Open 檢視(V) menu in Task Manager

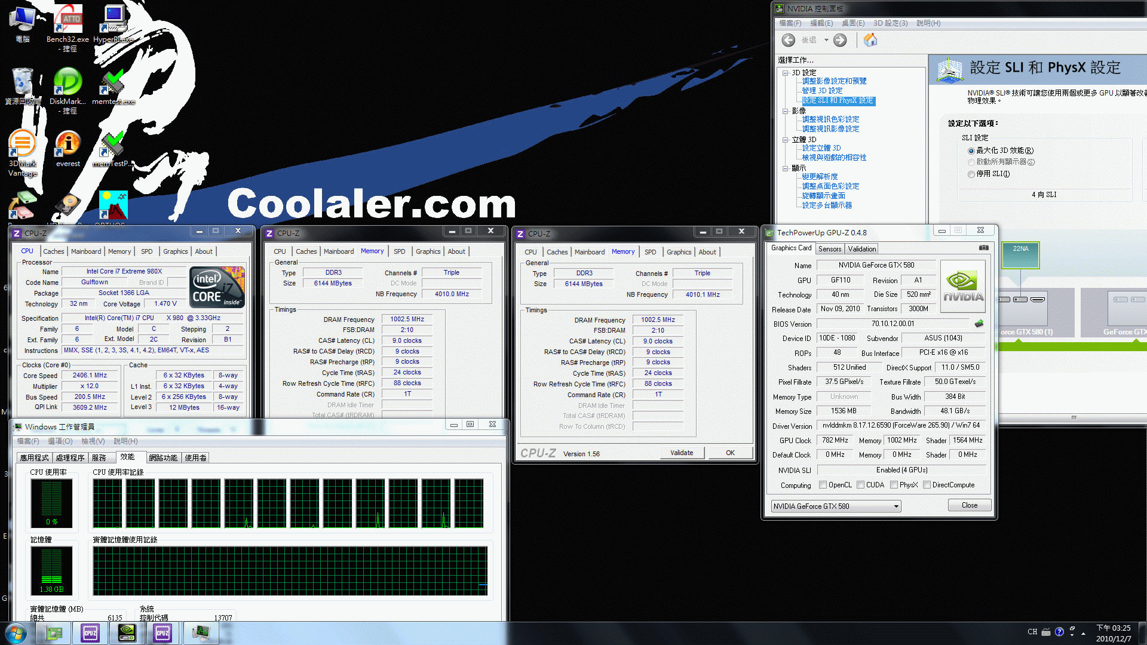click(93, 441)
